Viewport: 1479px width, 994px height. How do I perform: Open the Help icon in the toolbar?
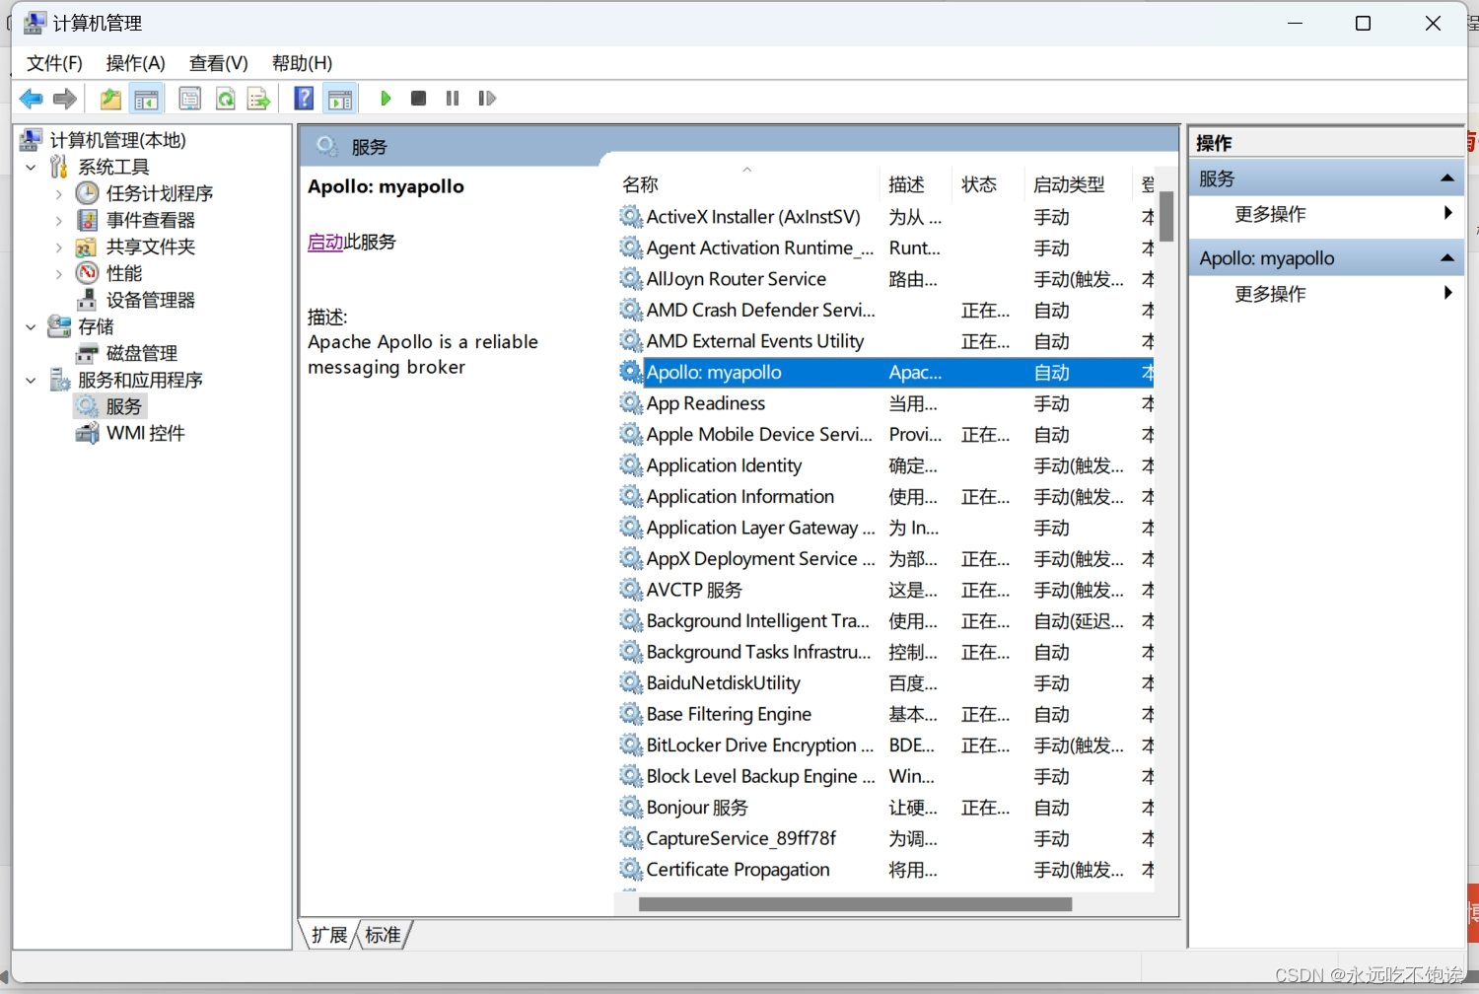304,98
